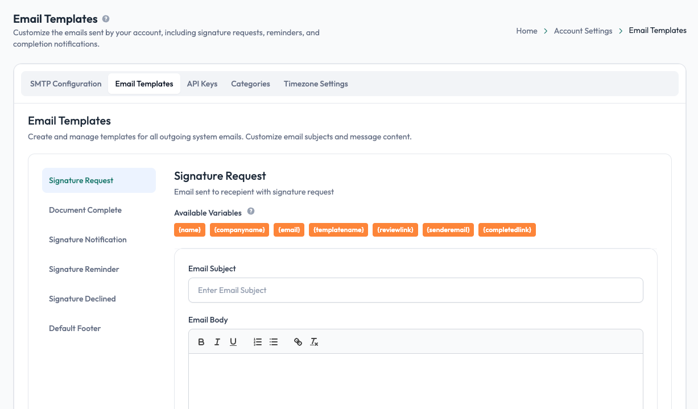Choose the Signature Reminder template
Viewport: 698px width, 409px height.
pyautogui.click(x=99, y=269)
